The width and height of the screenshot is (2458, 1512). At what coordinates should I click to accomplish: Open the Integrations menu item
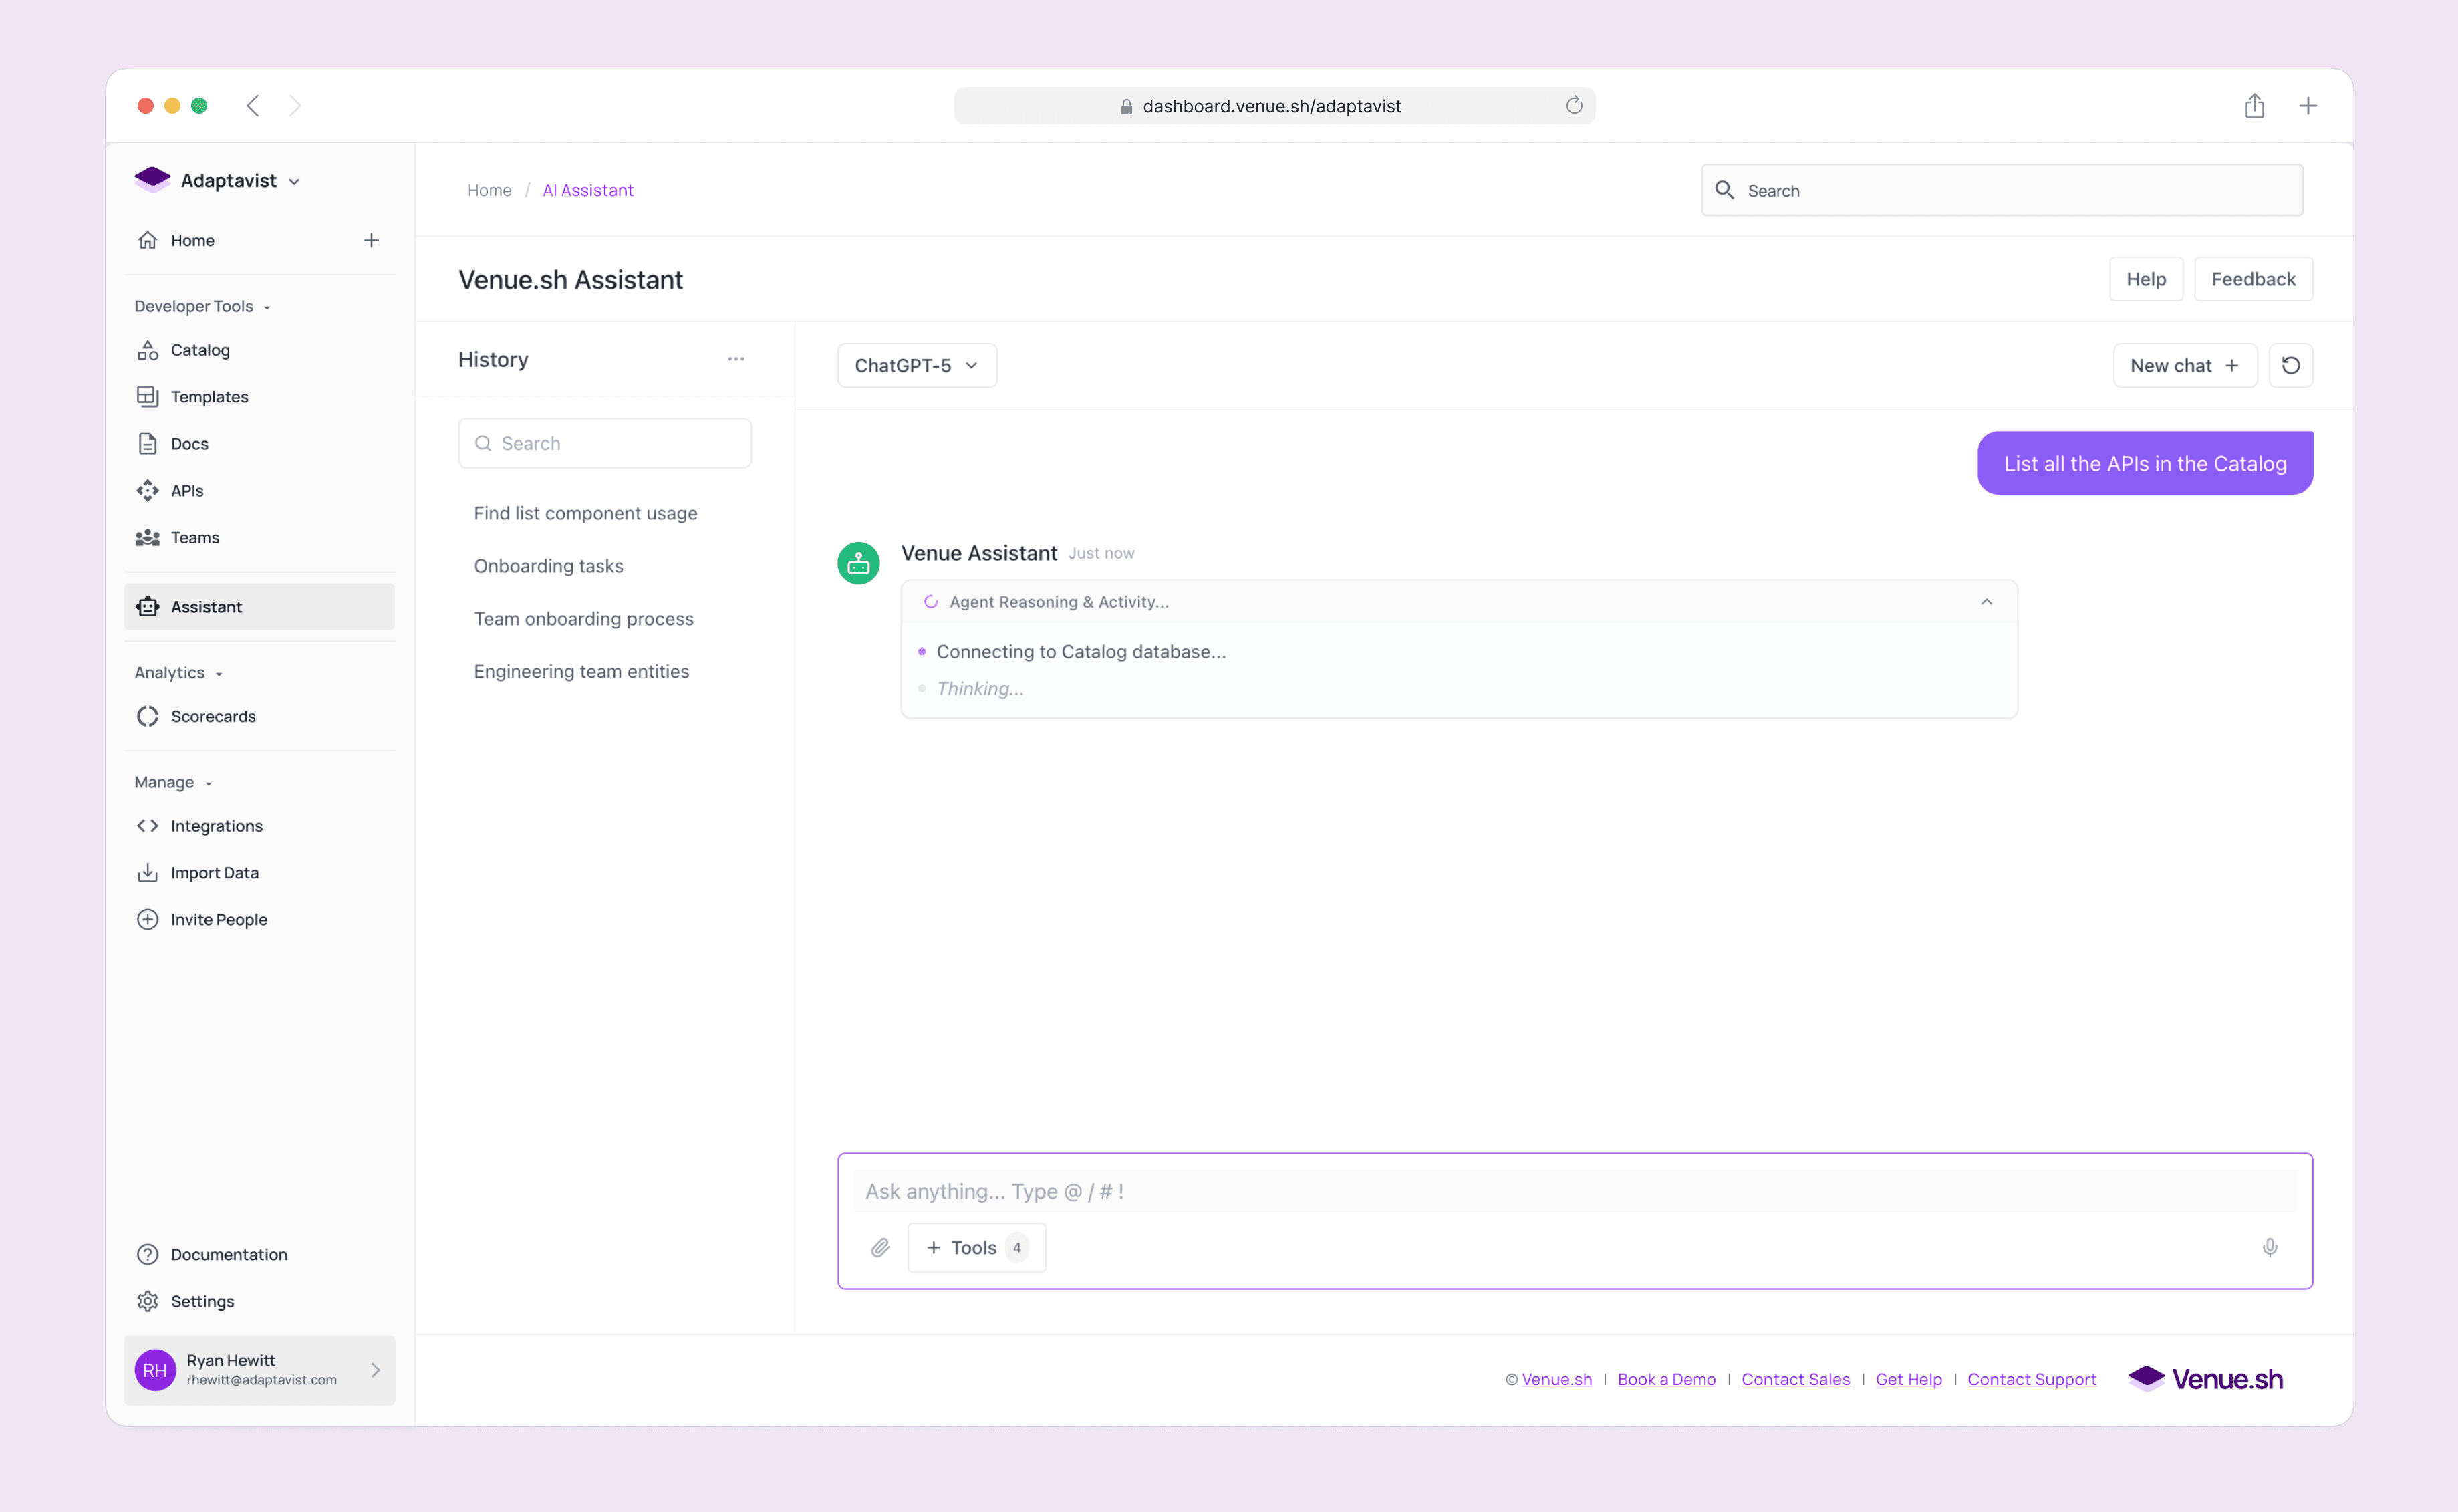tap(216, 826)
